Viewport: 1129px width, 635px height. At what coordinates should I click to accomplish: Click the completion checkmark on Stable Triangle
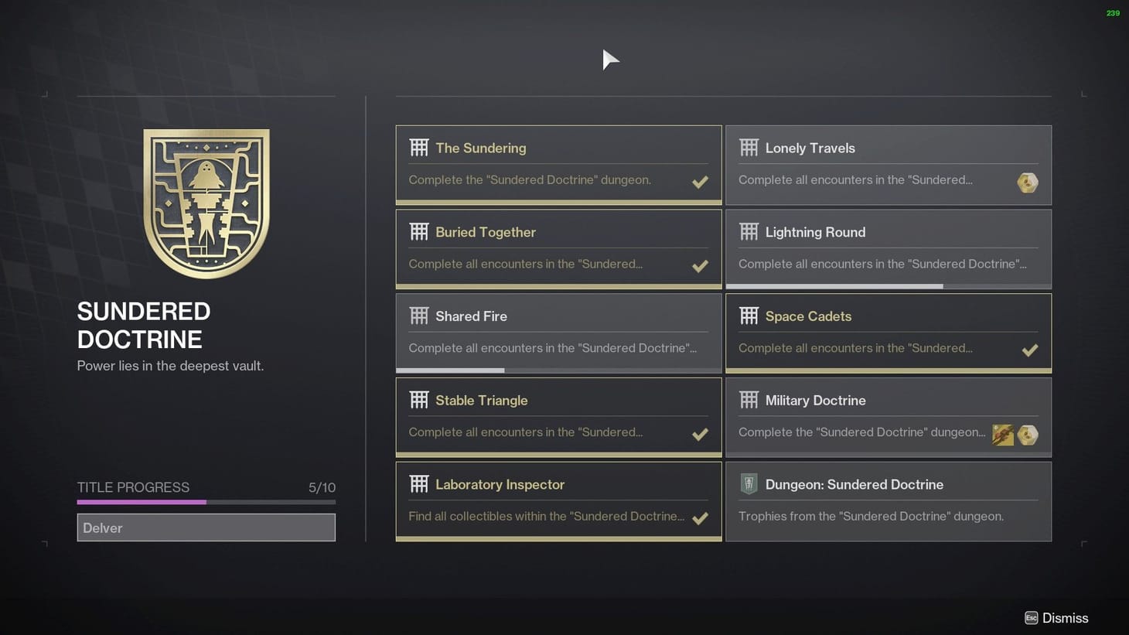tap(700, 434)
